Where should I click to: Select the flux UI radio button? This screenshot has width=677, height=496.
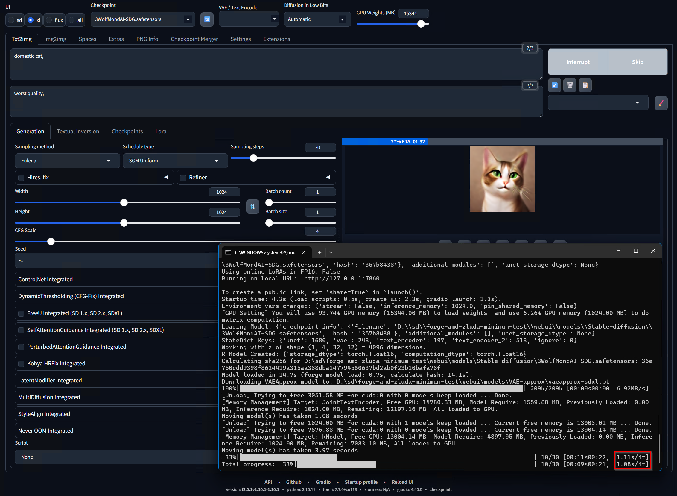coord(49,20)
